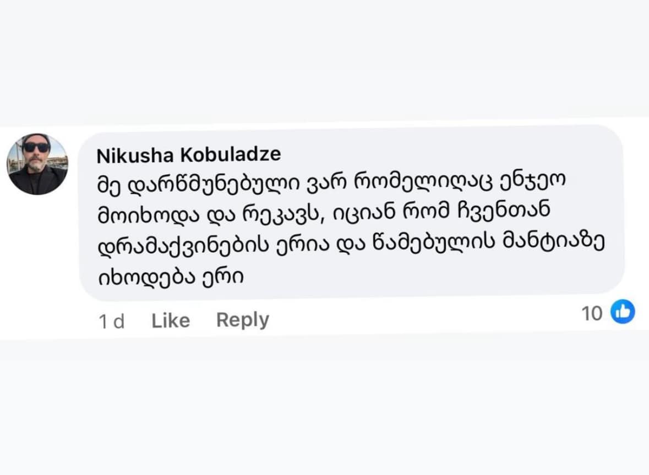649x475 pixels.
Task: Open the Nikusha Kobuladze profile name link
Action: (x=188, y=155)
